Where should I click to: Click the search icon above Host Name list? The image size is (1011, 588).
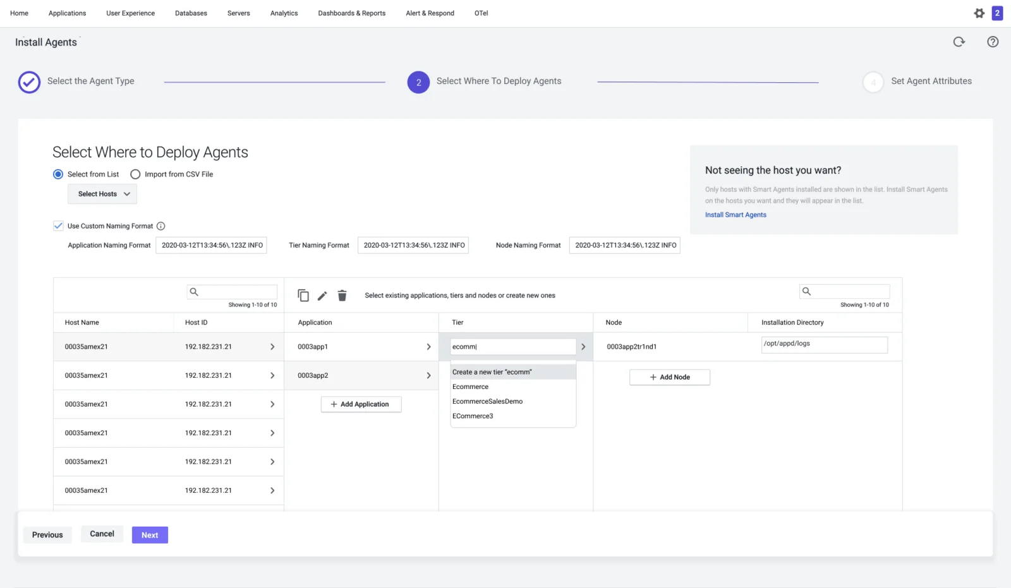(194, 292)
